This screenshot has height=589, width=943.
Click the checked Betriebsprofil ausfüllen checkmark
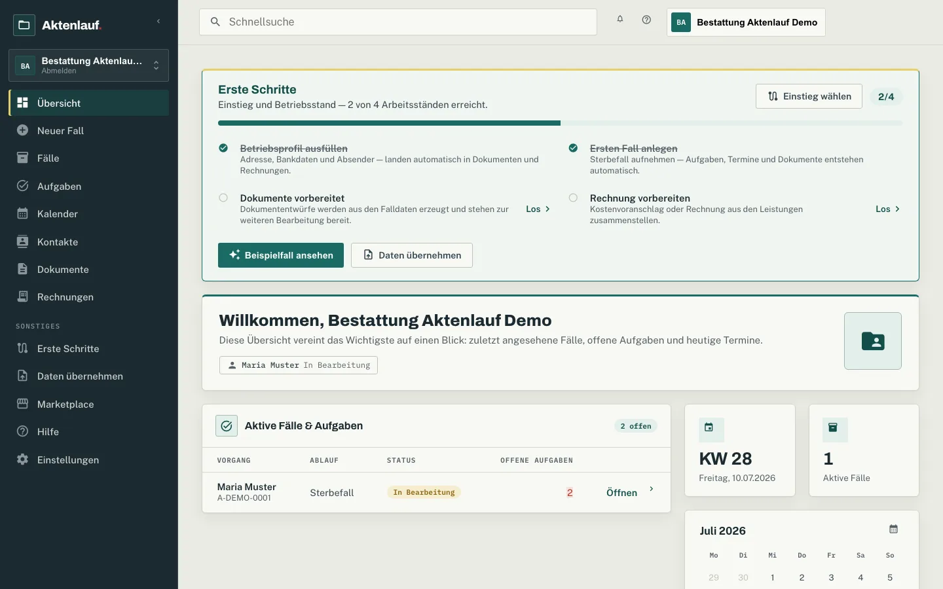click(223, 148)
